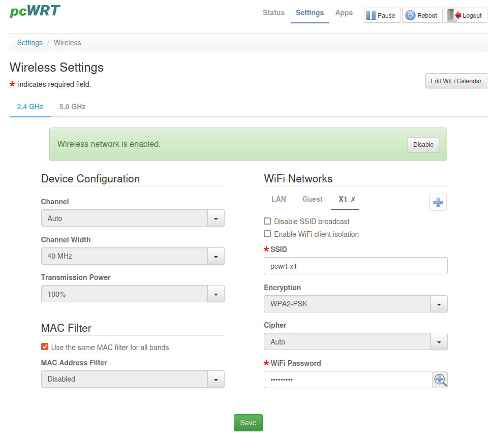Click the Settings breadcrumb link

[x=30, y=43]
